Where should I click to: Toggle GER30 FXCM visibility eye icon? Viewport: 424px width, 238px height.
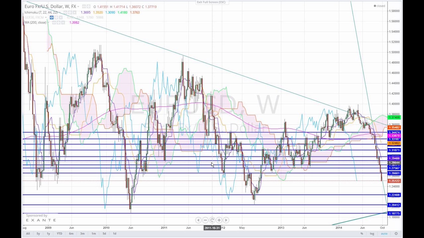[52, 18]
